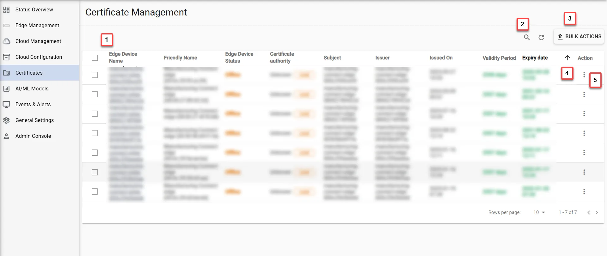Screen dimensions: 607x256
Task: Click the Status Overview dashboard icon
Action: coord(6,9)
